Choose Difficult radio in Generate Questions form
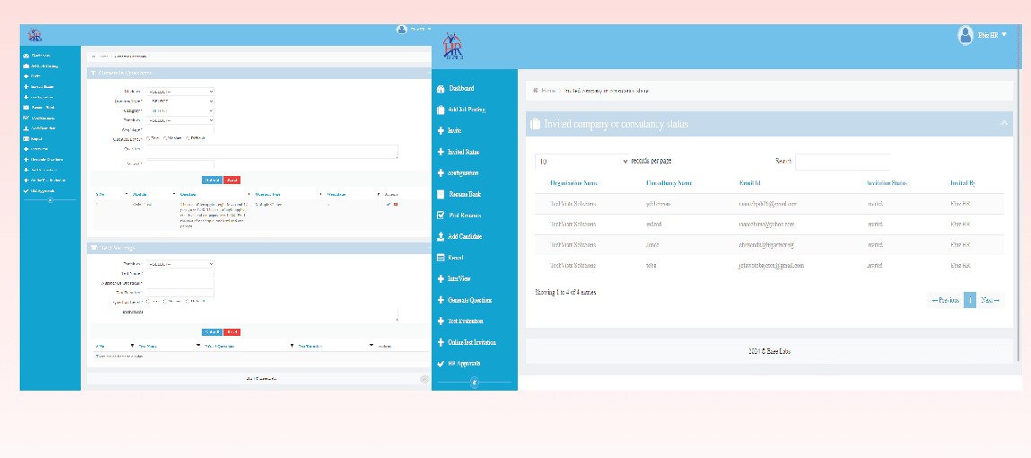 [x=188, y=138]
